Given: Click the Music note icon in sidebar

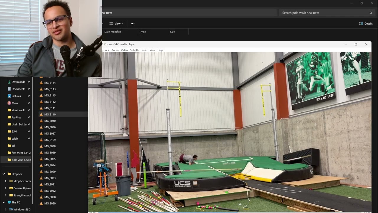Looking at the screenshot, I should click(x=9, y=103).
